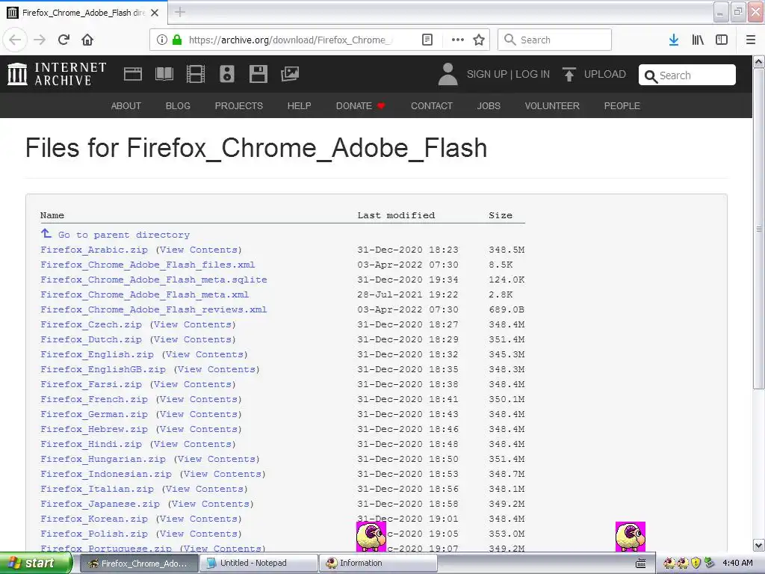Click the SIGN UP link
The height and width of the screenshot is (574, 765).
tap(487, 74)
